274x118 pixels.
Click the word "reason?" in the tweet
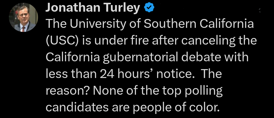click(66, 91)
